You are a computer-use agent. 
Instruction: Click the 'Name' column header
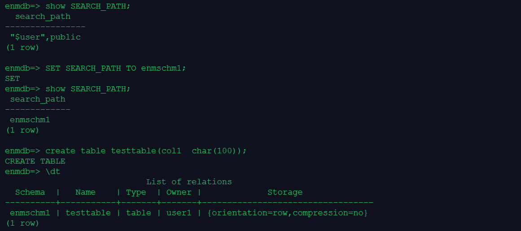pos(85,192)
